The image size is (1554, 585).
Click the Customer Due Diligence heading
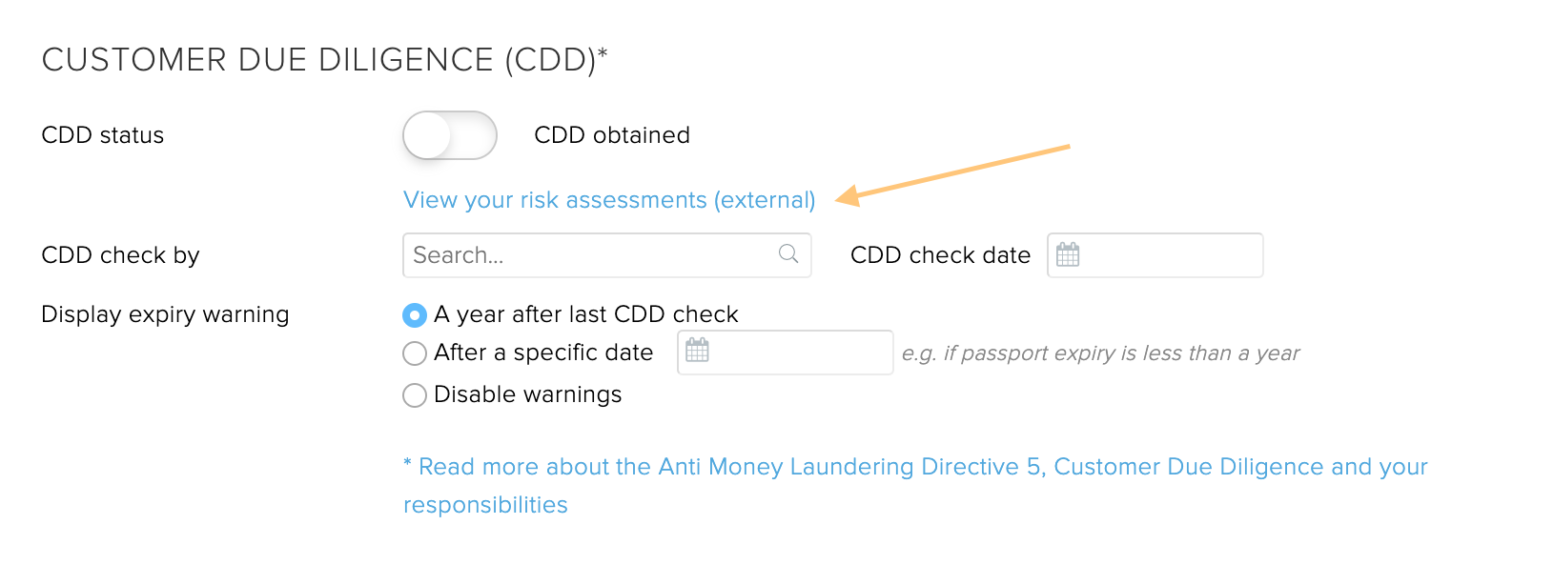(325, 60)
